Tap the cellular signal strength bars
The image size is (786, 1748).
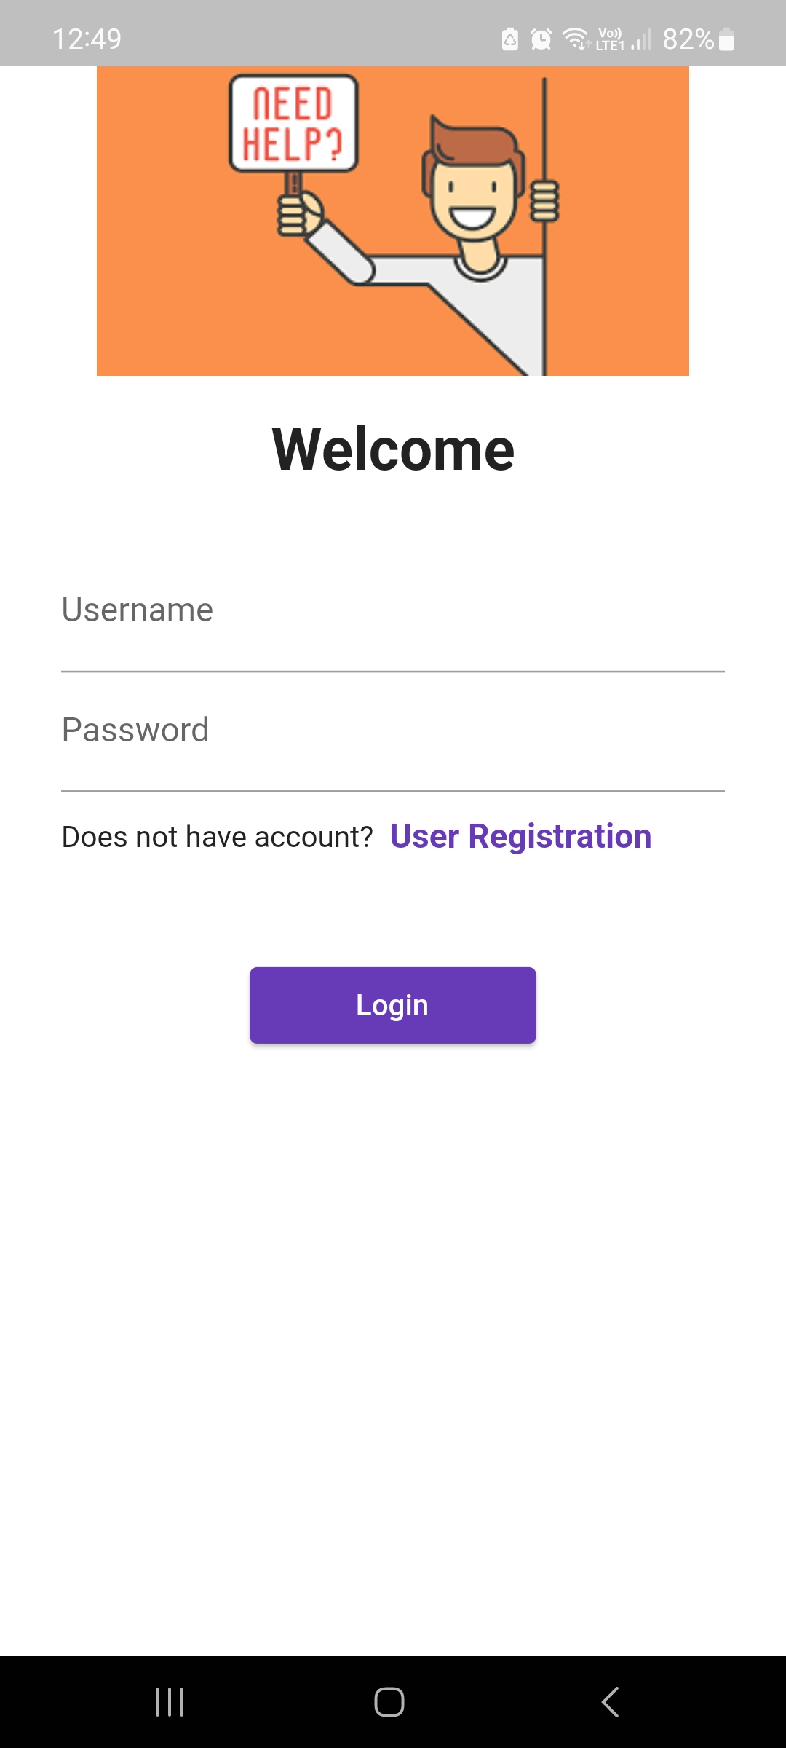[x=639, y=39]
